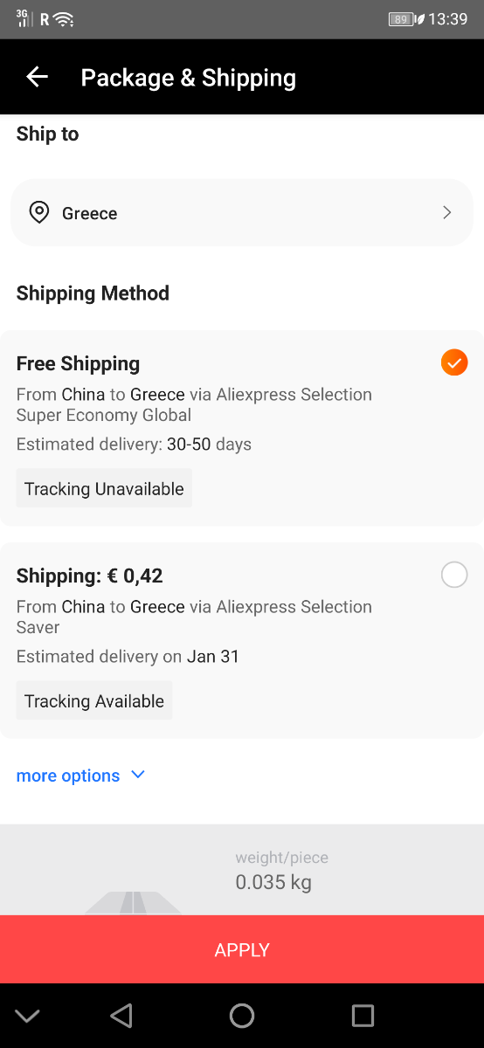Tap the Tracking Unavailable tag
Image resolution: width=484 pixels, height=1048 pixels.
click(x=104, y=488)
